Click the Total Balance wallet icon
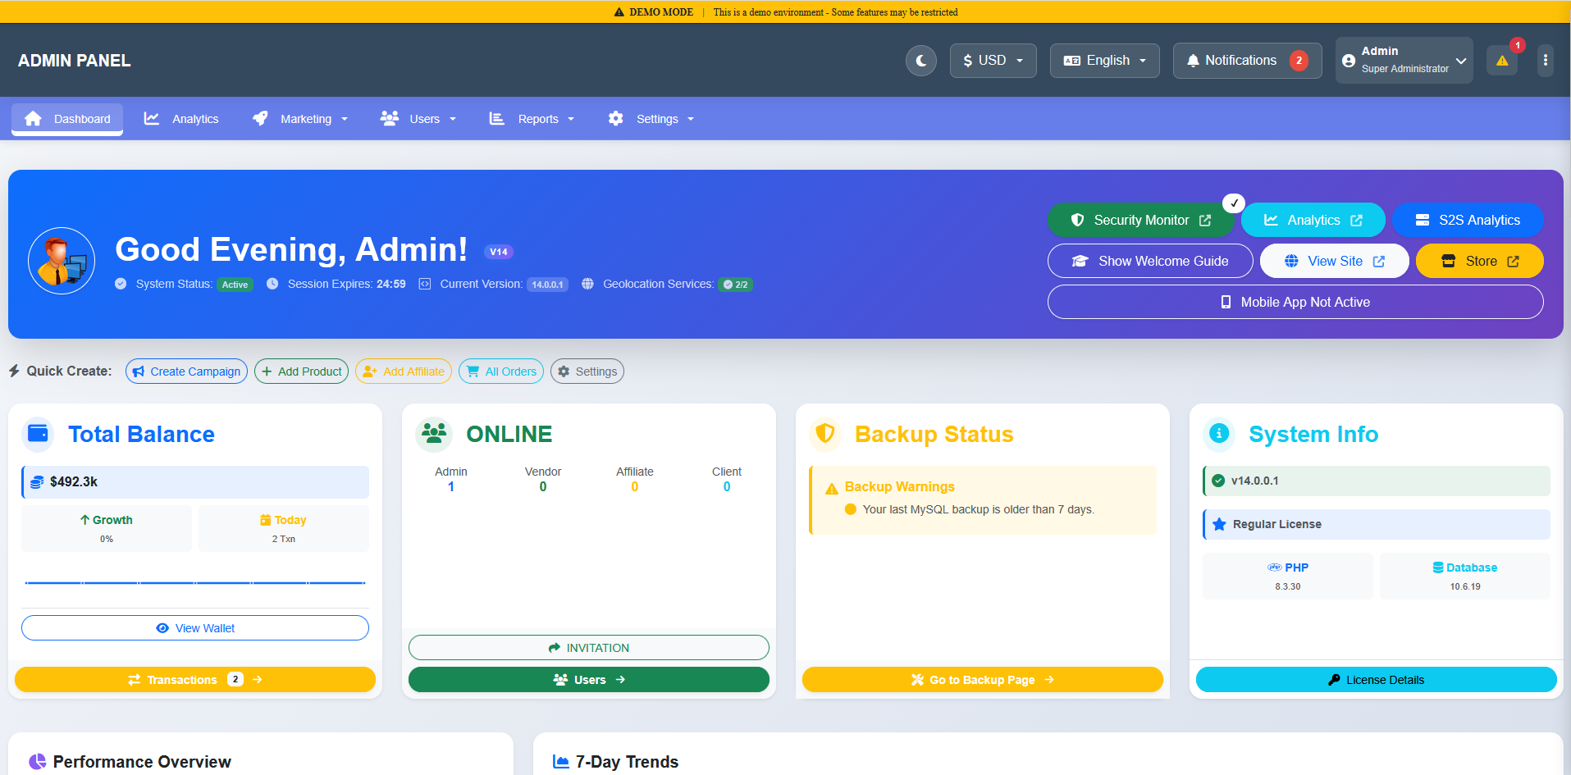Image resolution: width=1571 pixels, height=775 pixels. 38,434
